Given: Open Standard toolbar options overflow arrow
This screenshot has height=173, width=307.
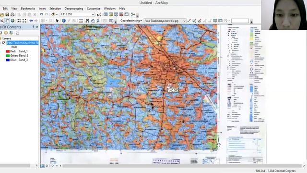Looking at the screenshot, I should pos(138,15).
